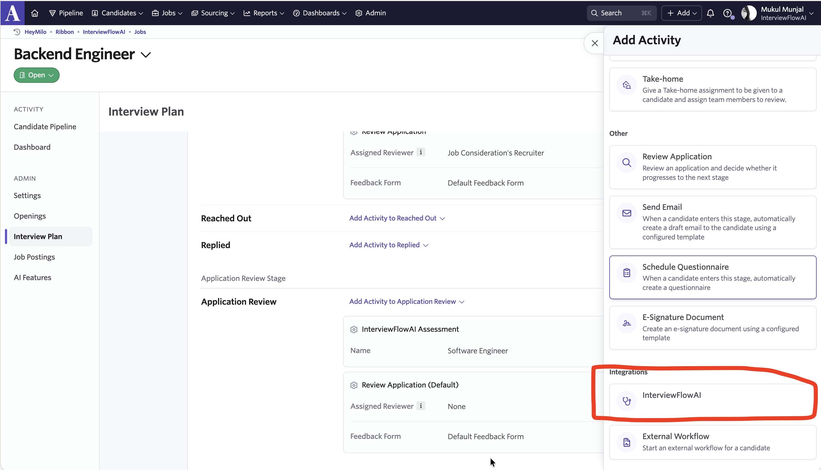Open the help question-mark icon

(x=727, y=13)
